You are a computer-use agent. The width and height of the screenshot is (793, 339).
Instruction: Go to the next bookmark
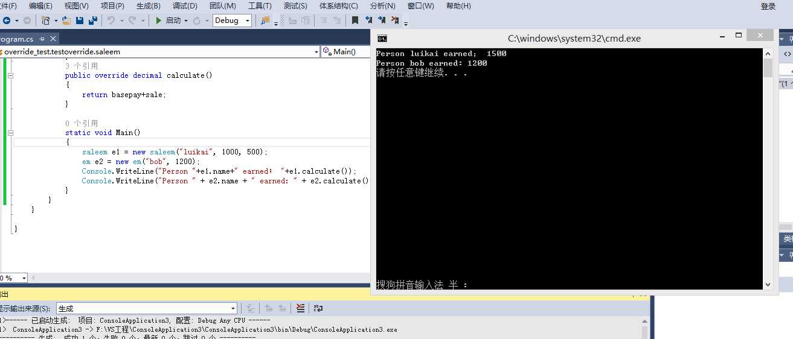click(x=382, y=21)
